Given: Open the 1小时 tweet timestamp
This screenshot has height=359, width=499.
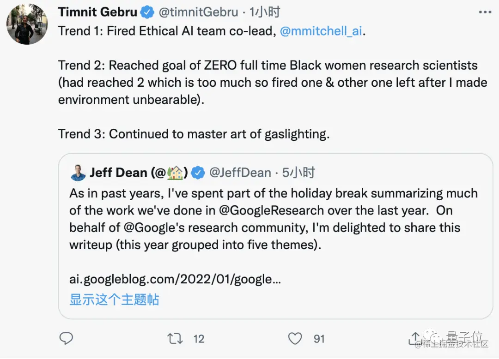Looking at the screenshot, I should (264, 12).
